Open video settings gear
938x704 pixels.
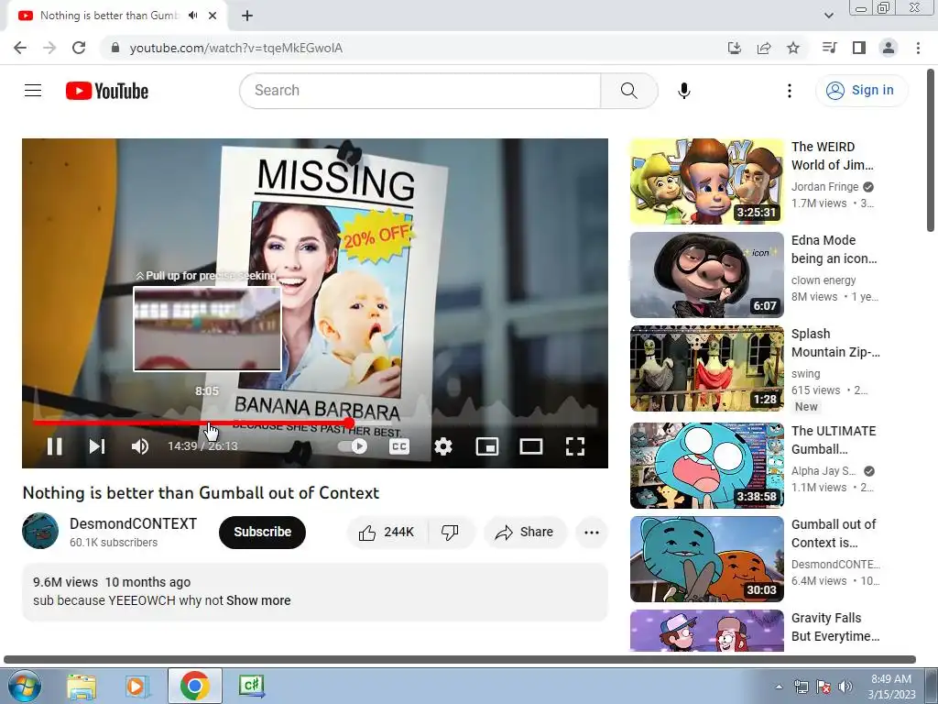coord(443,446)
